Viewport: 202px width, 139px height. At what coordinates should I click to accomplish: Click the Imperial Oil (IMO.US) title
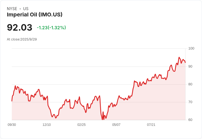pyautogui.click(x=35, y=15)
